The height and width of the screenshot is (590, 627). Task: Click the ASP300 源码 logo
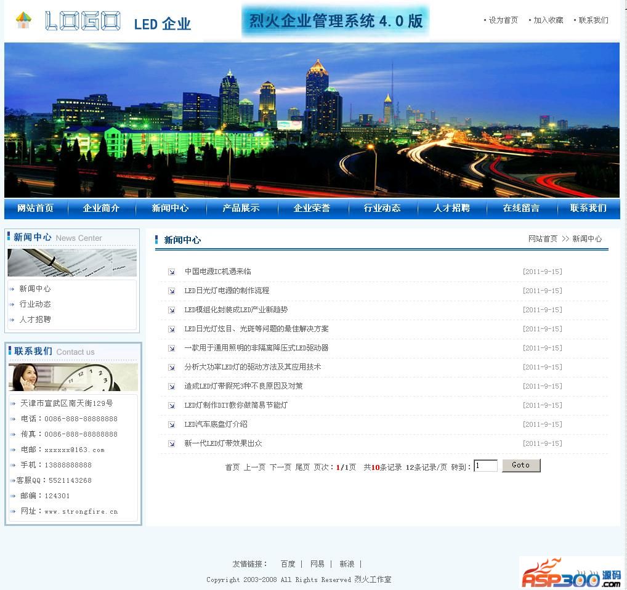click(x=571, y=573)
